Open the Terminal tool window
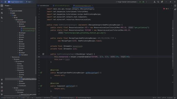The width and height of the screenshot is (177, 99). pyautogui.click(x=2, y=87)
